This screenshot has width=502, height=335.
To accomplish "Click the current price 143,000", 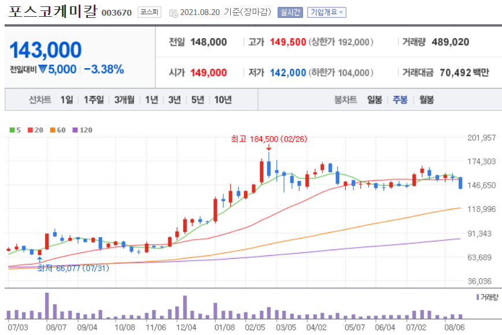I will tap(46, 50).
